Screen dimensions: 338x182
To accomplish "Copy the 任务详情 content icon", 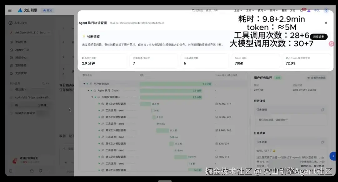I will (323, 110).
